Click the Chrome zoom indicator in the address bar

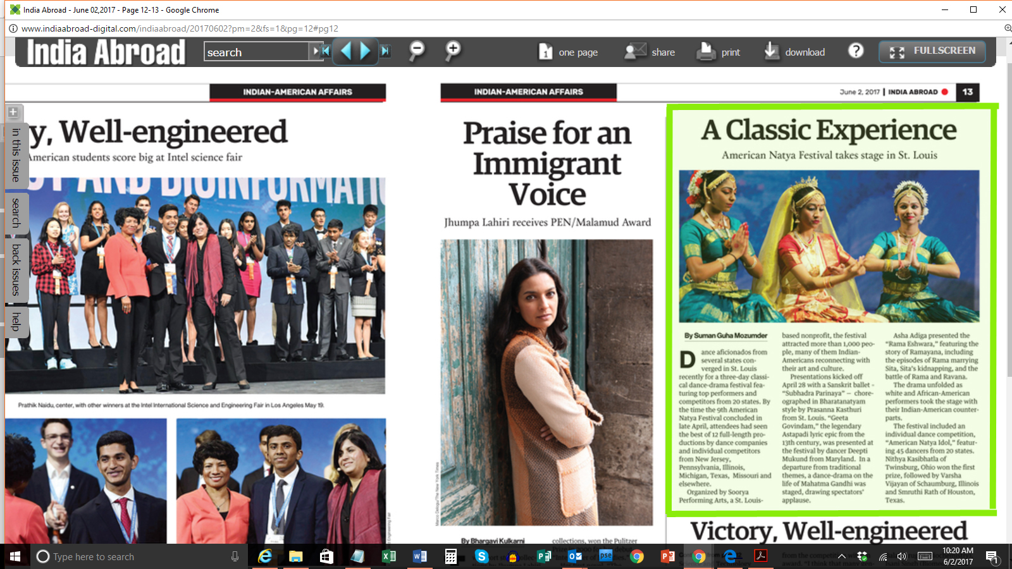pos(1008,28)
